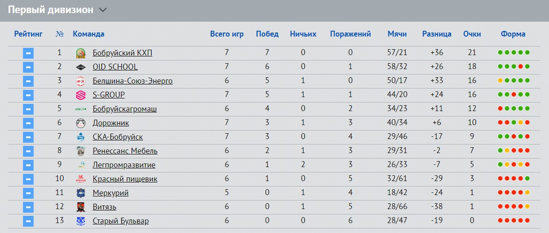Click the Витязь team logo icon
The height and width of the screenshot is (233, 549).
coord(81,207)
